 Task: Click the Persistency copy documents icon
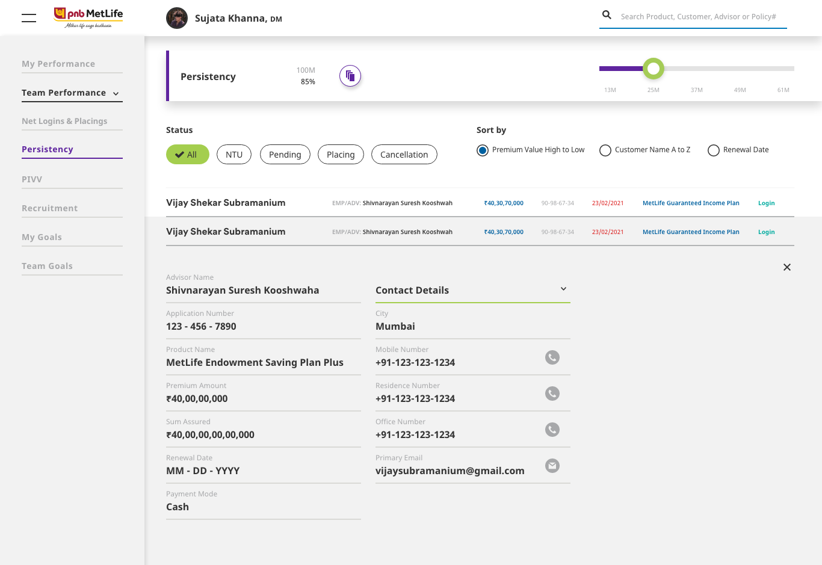click(350, 76)
